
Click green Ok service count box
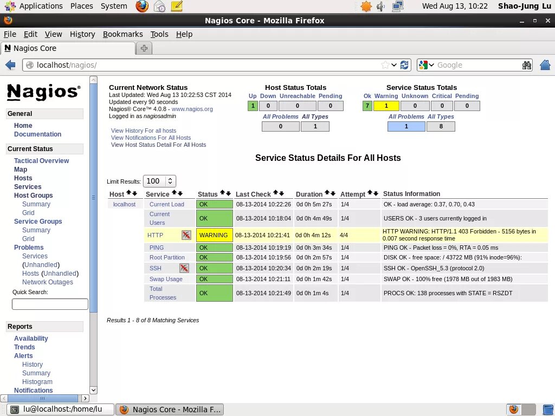[x=367, y=106]
